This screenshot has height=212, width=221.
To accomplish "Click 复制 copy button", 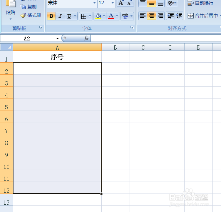I will (x=28, y=7).
